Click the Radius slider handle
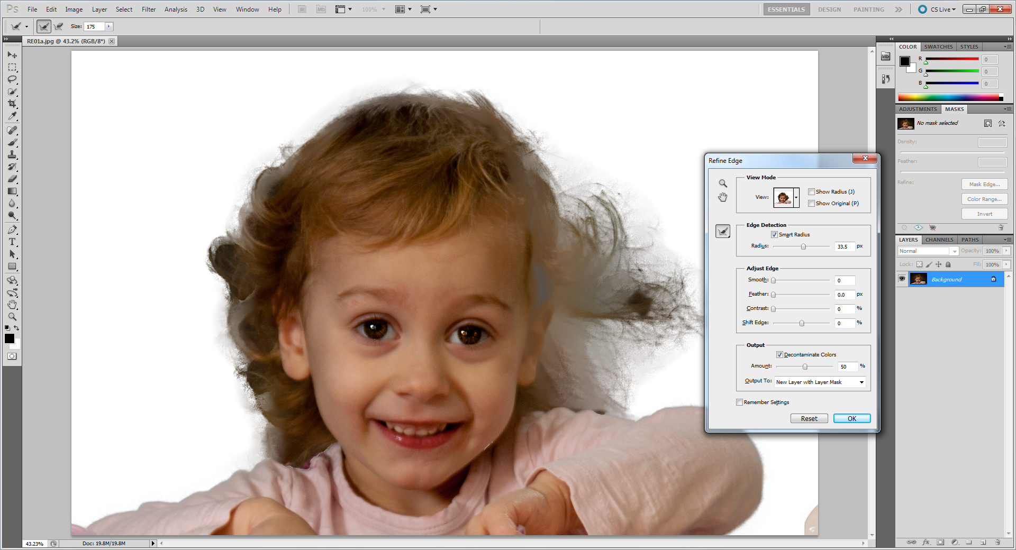Viewport: 1016px width, 550px height. coord(803,247)
